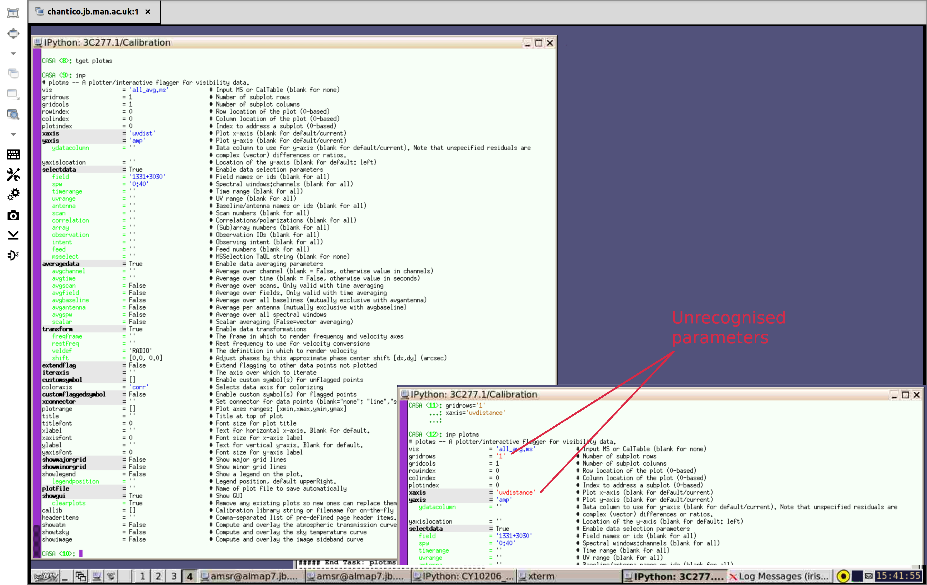
Task: Take a screenshot with the camera icon
Action: point(13,216)
